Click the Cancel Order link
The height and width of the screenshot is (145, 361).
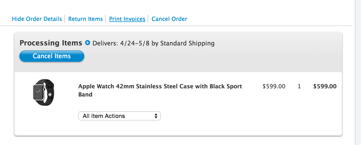tap(169, 19)
